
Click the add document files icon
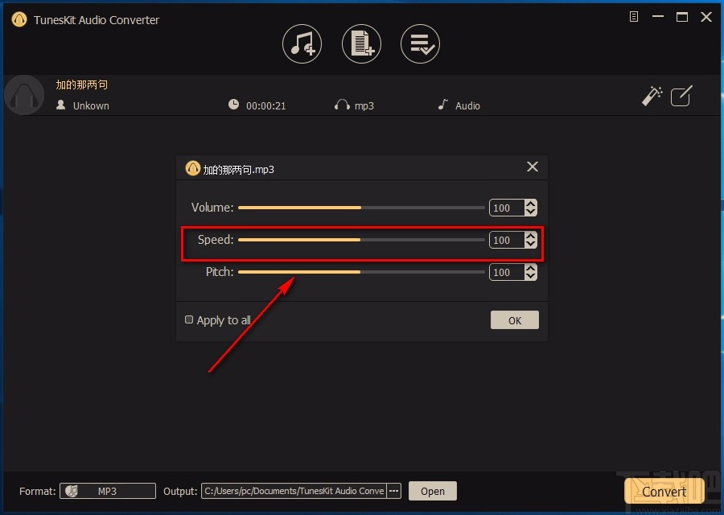point(361,44)
